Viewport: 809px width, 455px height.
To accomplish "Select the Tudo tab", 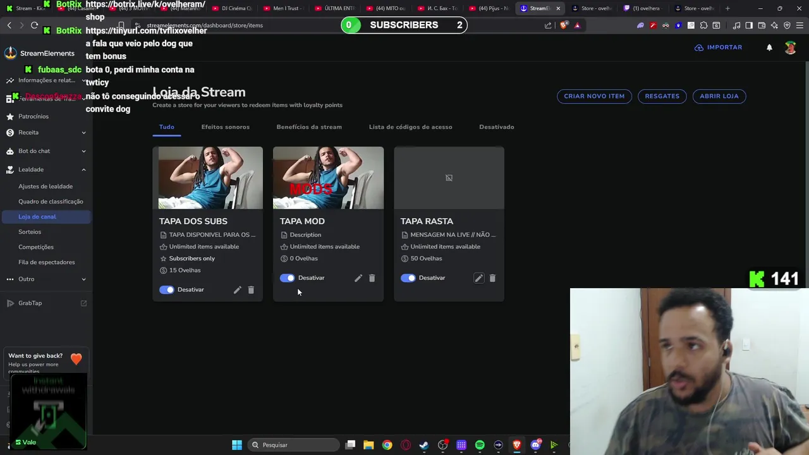I will [167, 127].
